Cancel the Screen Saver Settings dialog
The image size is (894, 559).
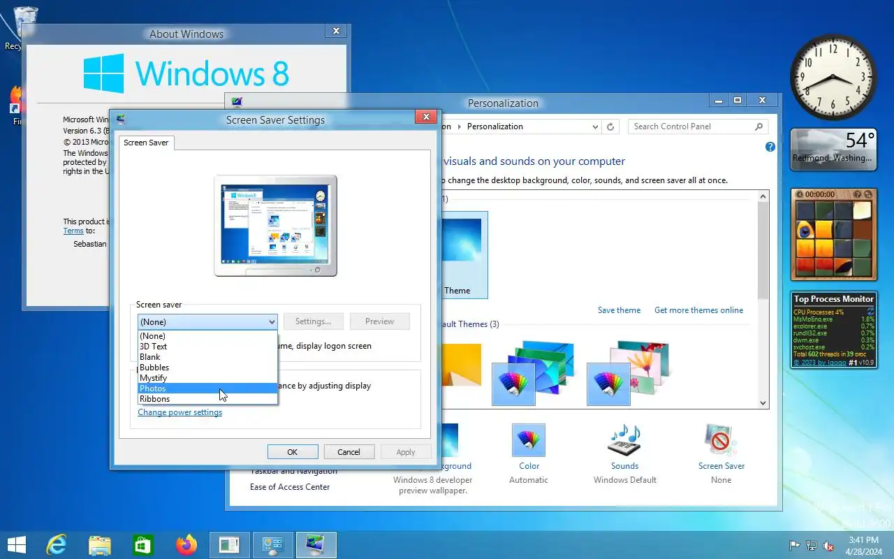click(x=349, y=452)
